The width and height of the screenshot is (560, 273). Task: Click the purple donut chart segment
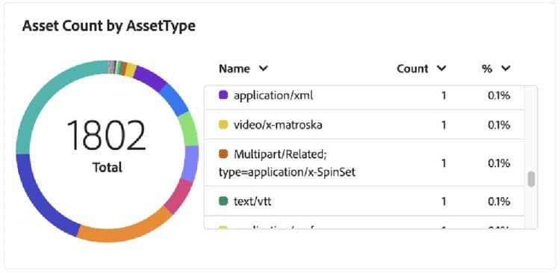pos(150,78)
